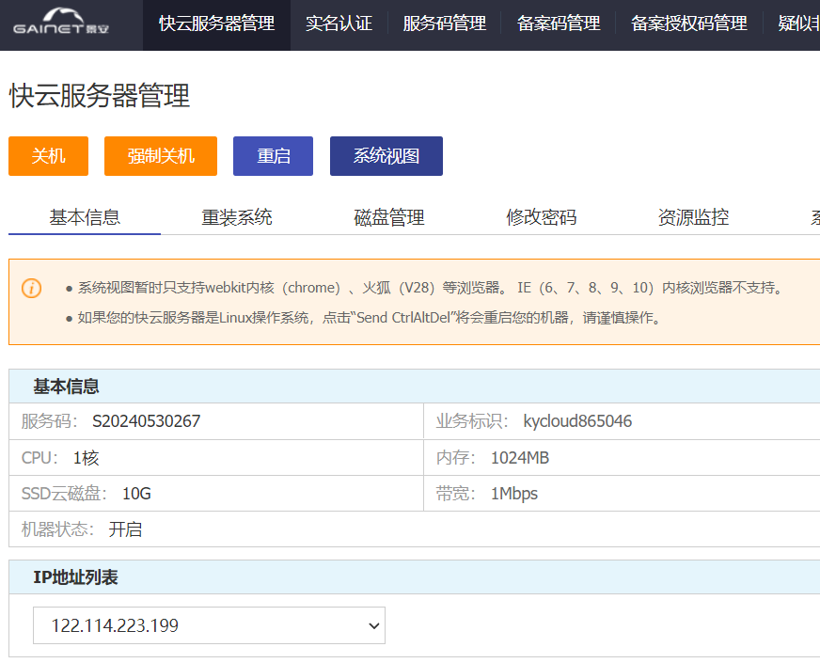The height and width of the screenshot is (663, 820).
Task: Open the 重装系统 tab
Action: 237,217
